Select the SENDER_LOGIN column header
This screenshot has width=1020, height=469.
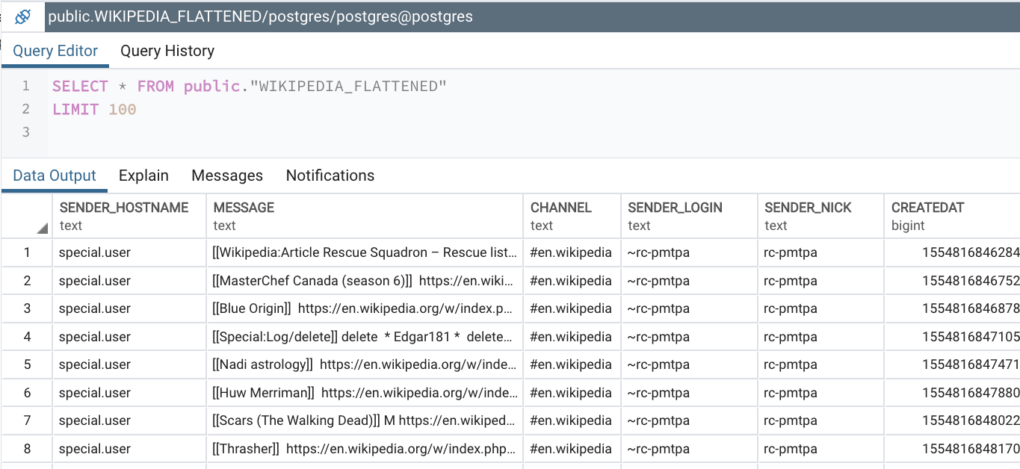[x=689, y=217]
